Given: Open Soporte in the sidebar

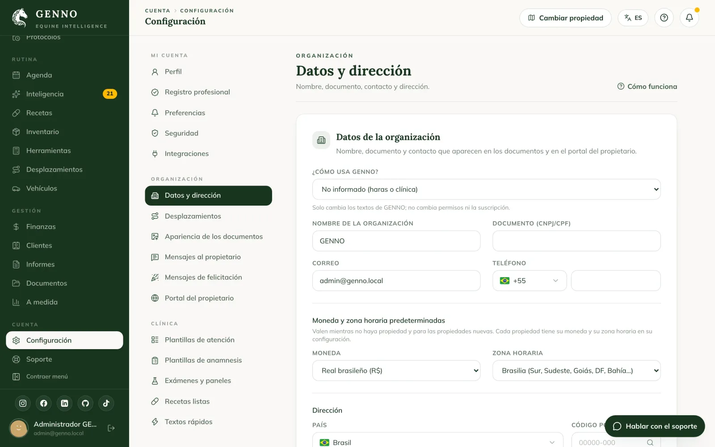Looking at the screenshot, I should (x=64, y=359).
